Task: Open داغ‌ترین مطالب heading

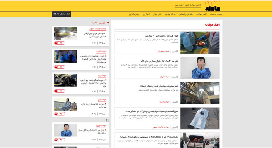Action: point(99,23)
